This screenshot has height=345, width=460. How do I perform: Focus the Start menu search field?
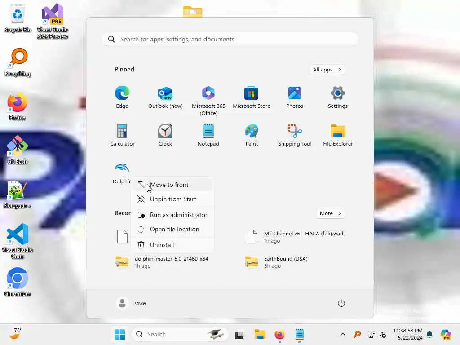click(230, 40)
